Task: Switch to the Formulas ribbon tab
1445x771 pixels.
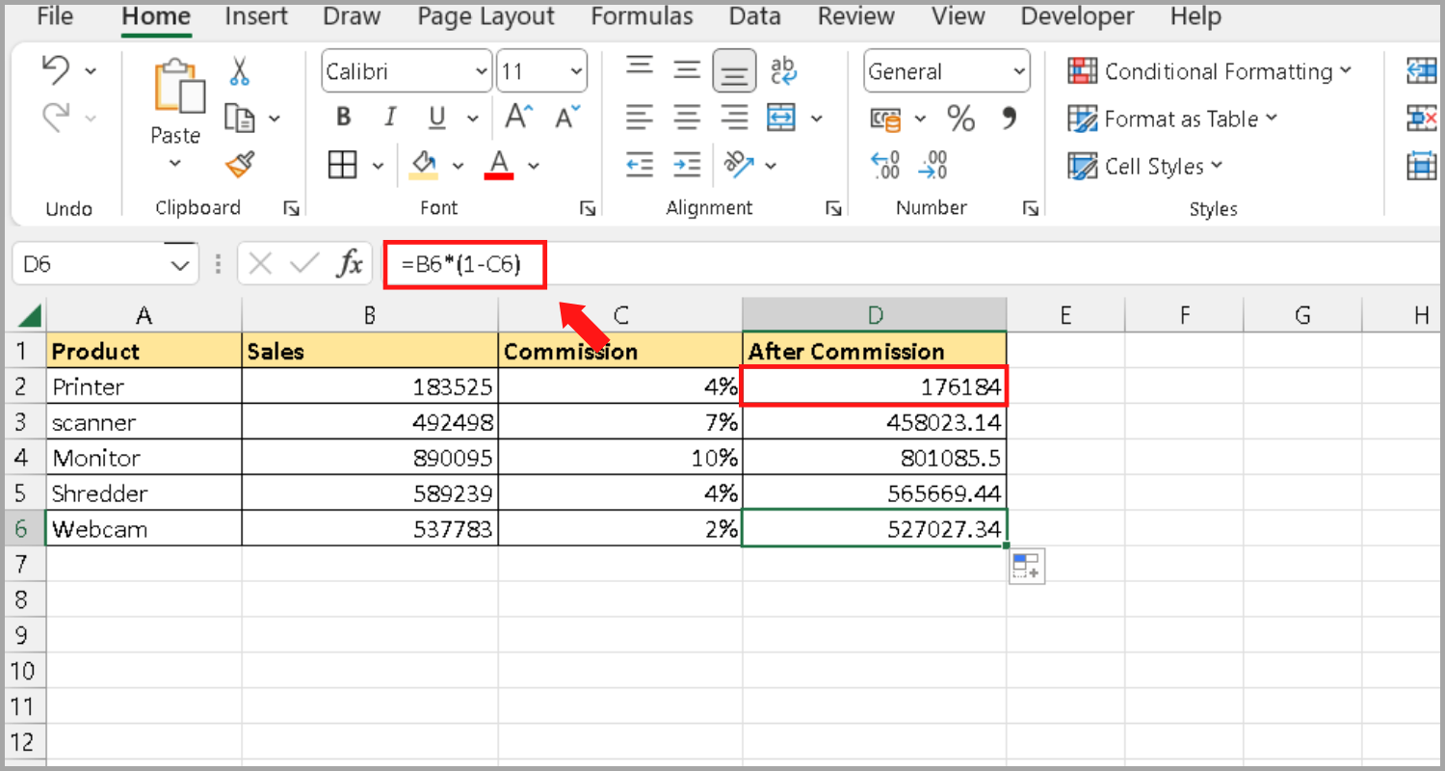Action: [x=642, y=15]
